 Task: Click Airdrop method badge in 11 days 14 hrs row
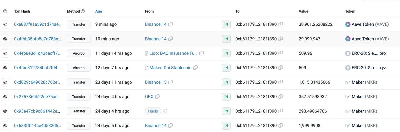(x=79, y=53)
